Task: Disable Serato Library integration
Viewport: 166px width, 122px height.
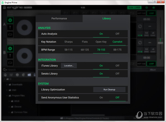Action: click(x=117, y=74)
